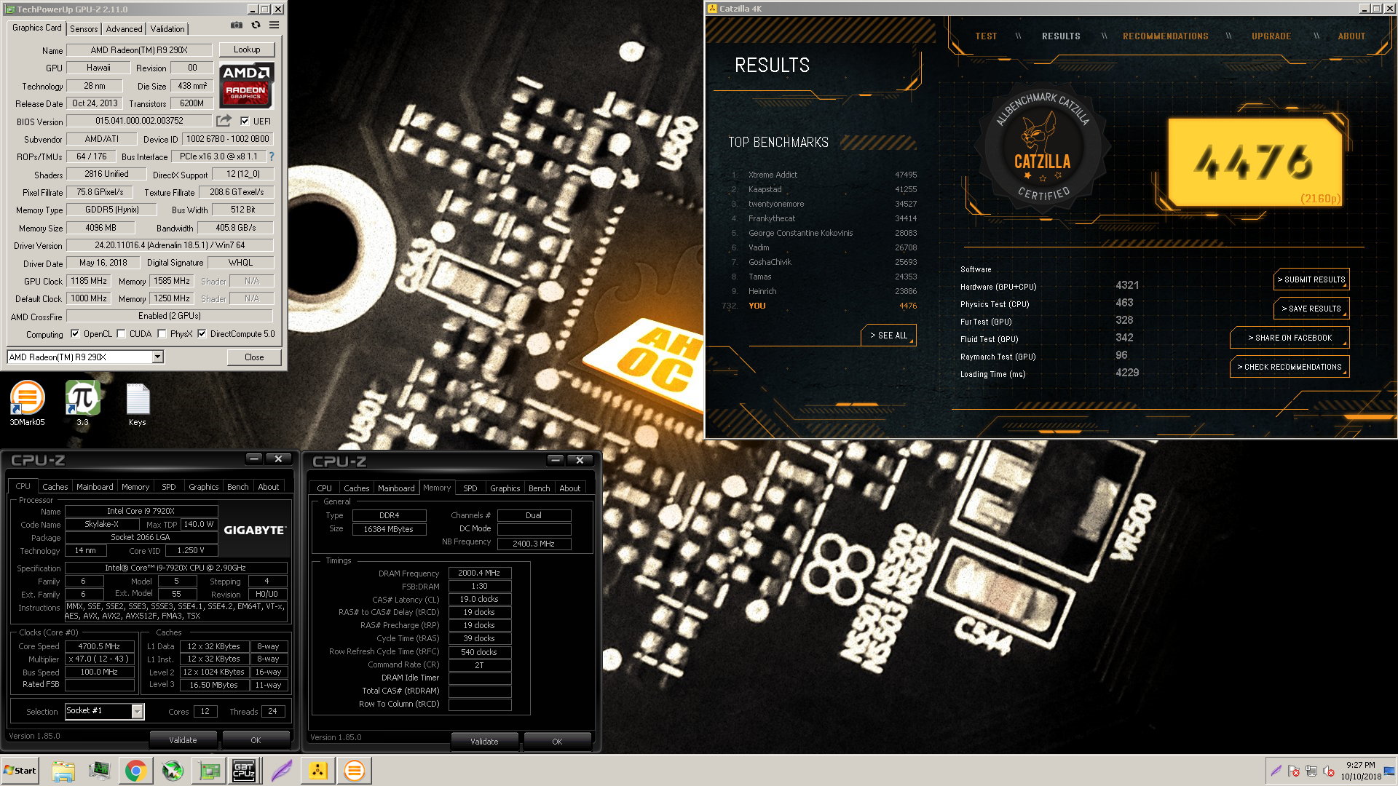
Task: Open Mainboard tab in right CPU-Z window
Action: point(396,488)
